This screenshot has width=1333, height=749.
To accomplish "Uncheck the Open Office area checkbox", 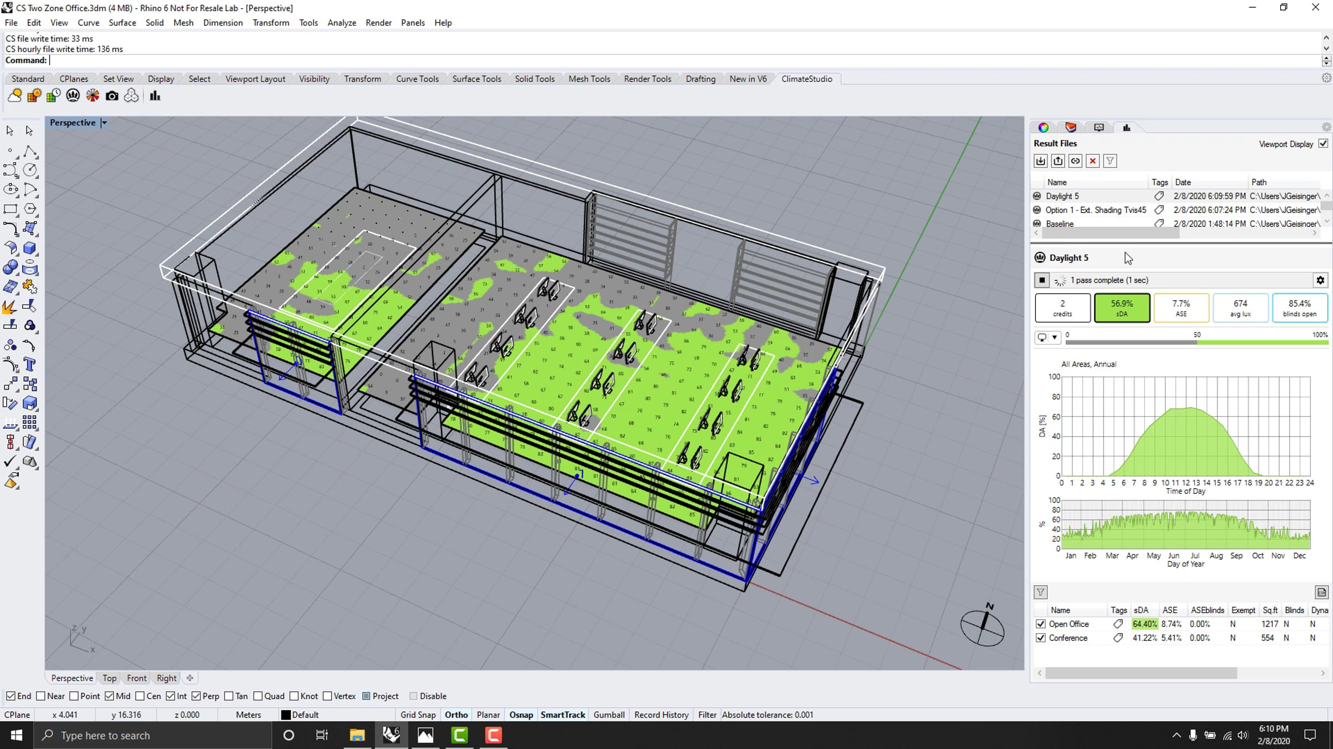I will (x=1041, y=624).
